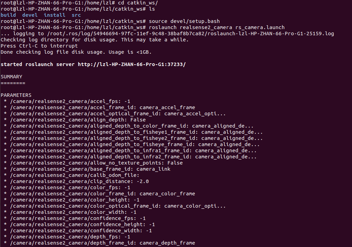Viewport: 352px width, 247px height.
Task: Click the 'src' directory name
Action: (x=76, y=15)
